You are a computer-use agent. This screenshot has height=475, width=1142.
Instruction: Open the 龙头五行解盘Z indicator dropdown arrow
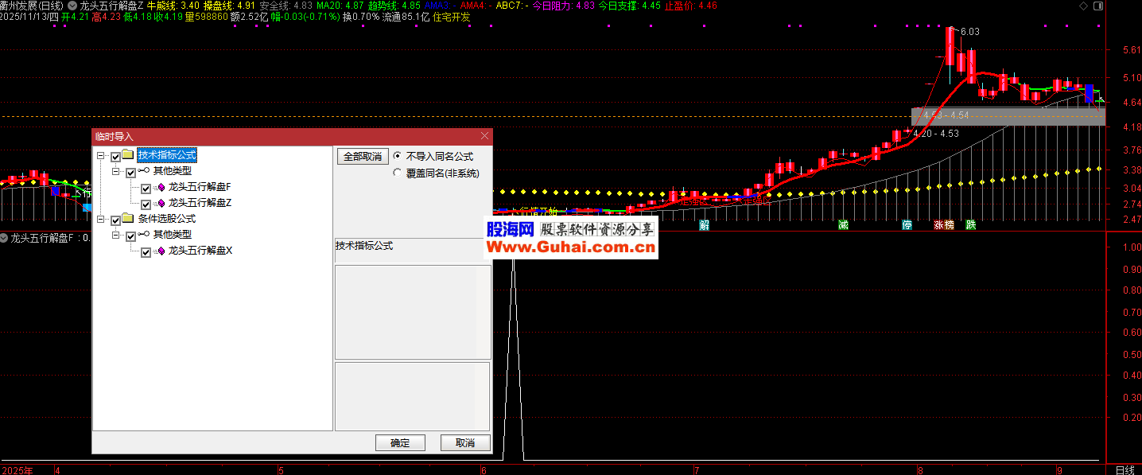click(73, 5)
